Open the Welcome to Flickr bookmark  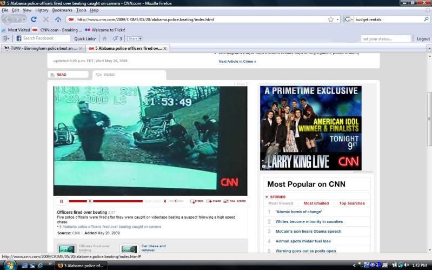pyautogui.click(x=105, y=30)
